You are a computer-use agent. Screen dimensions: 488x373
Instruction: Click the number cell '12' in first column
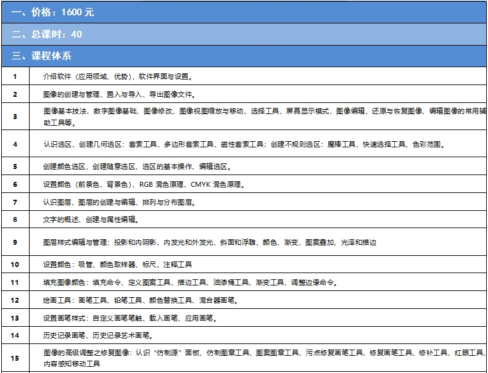pyautogui.click(x=15, y=300)
